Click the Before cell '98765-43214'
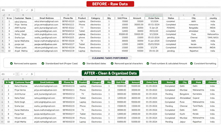Viewport: 221px width, 132px height. pos(68,34)
